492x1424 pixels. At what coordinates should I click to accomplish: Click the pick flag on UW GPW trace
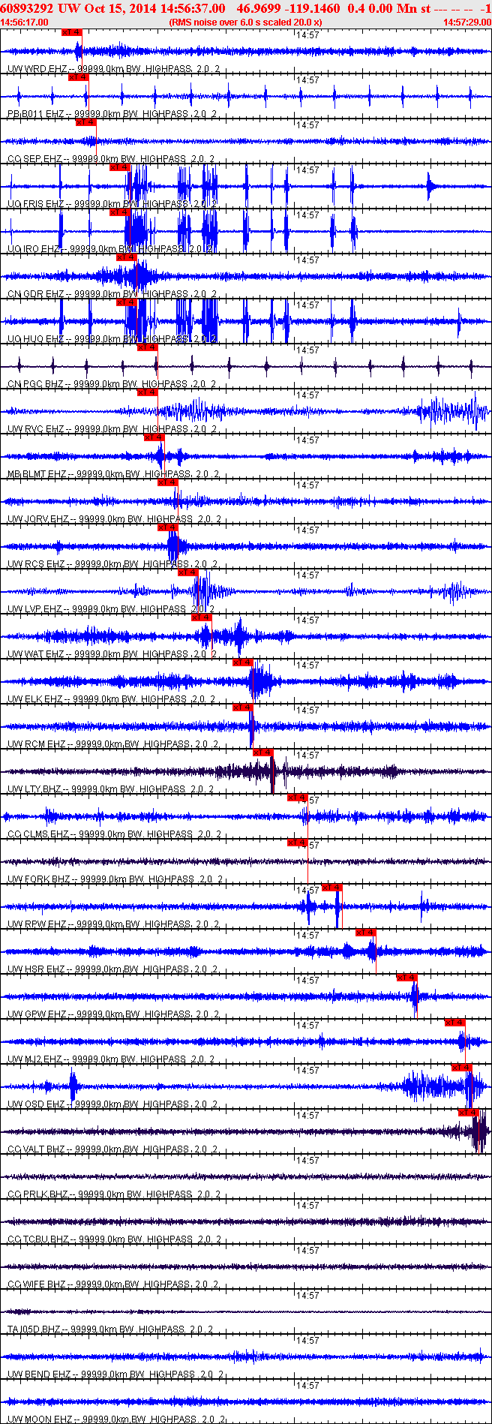point(407,978)
